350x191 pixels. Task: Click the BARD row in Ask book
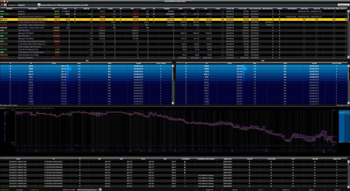[261, 88]
